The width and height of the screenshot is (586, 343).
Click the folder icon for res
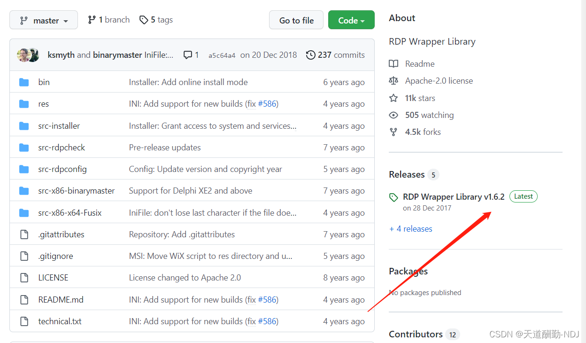pos(24,104)
